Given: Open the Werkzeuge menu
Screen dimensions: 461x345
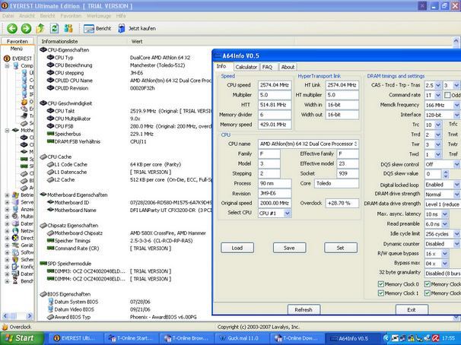Looking at the screenshot, I should point(98,15).
